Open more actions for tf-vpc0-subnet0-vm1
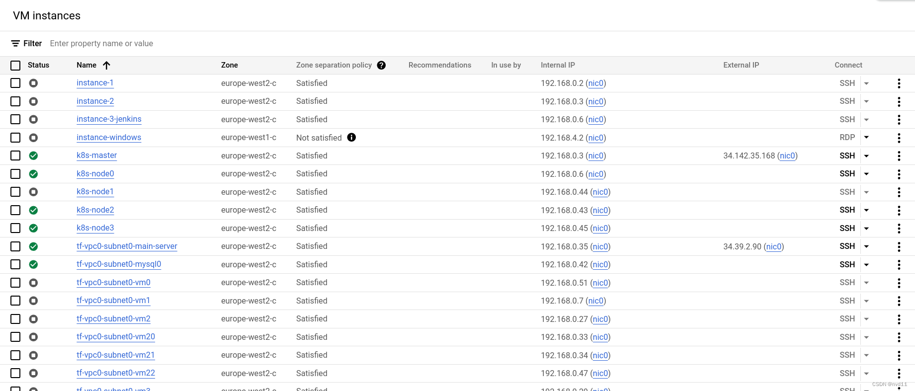 coord(899,301)
